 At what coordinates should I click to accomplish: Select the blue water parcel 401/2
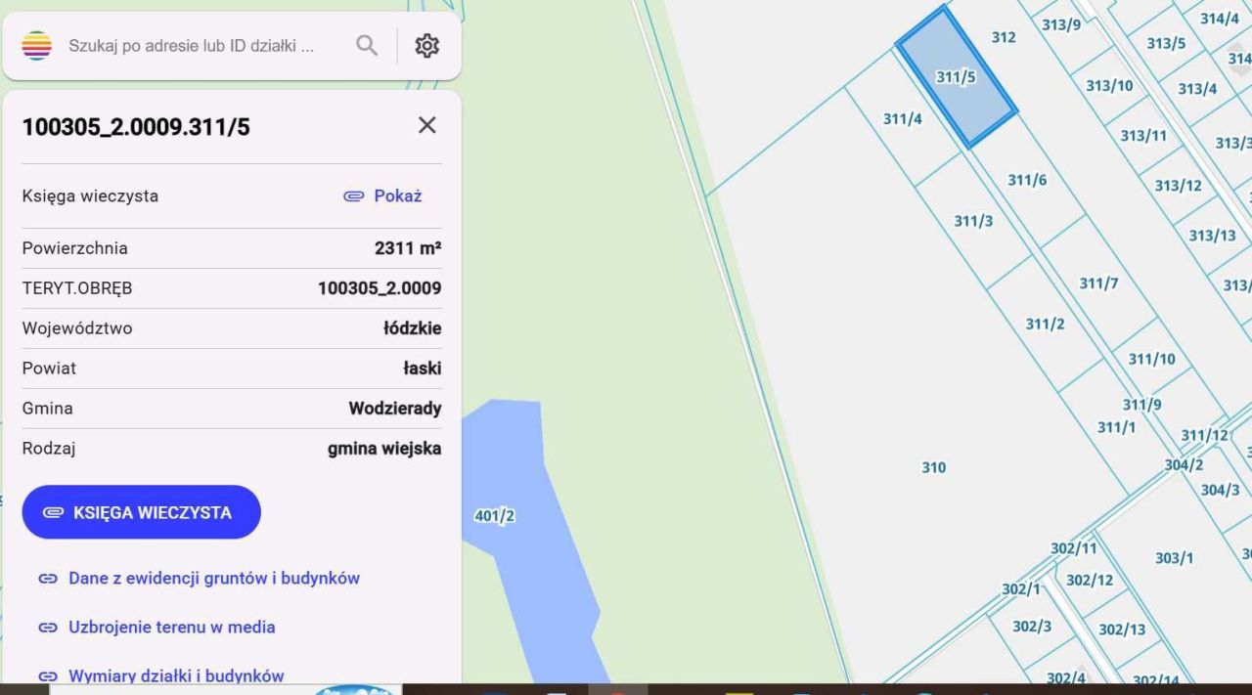coord(494,516)
